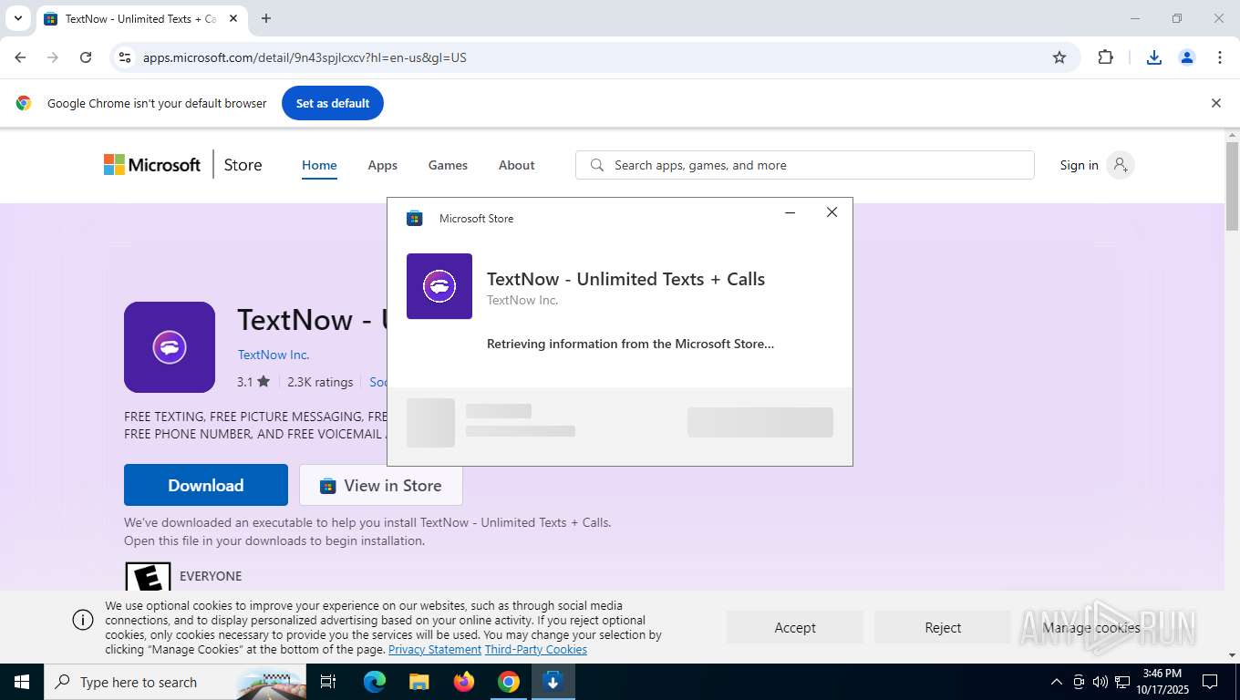Set Chrome as default browser
The image size is (1240, 700).
point(333,103)
